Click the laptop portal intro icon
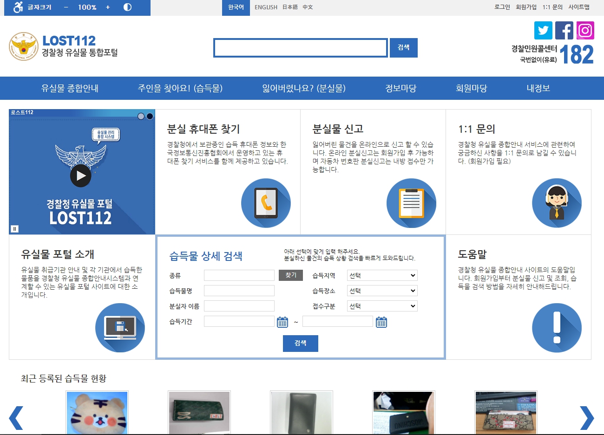This screenshot has height=435, width=604. 120,328
